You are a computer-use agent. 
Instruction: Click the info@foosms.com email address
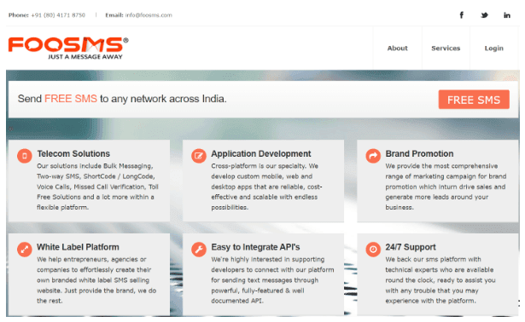[x=149, y=15]
